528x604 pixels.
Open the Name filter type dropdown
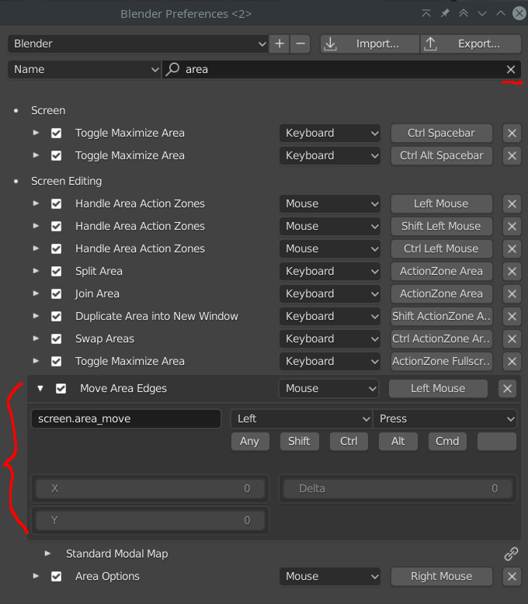84,69
